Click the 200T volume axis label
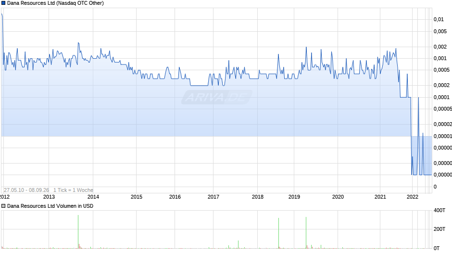 click(x=439, y=229)
